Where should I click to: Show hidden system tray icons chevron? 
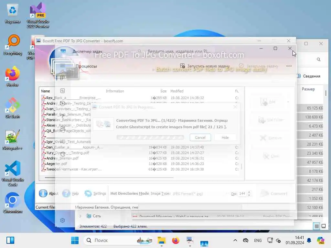(235, 240)
